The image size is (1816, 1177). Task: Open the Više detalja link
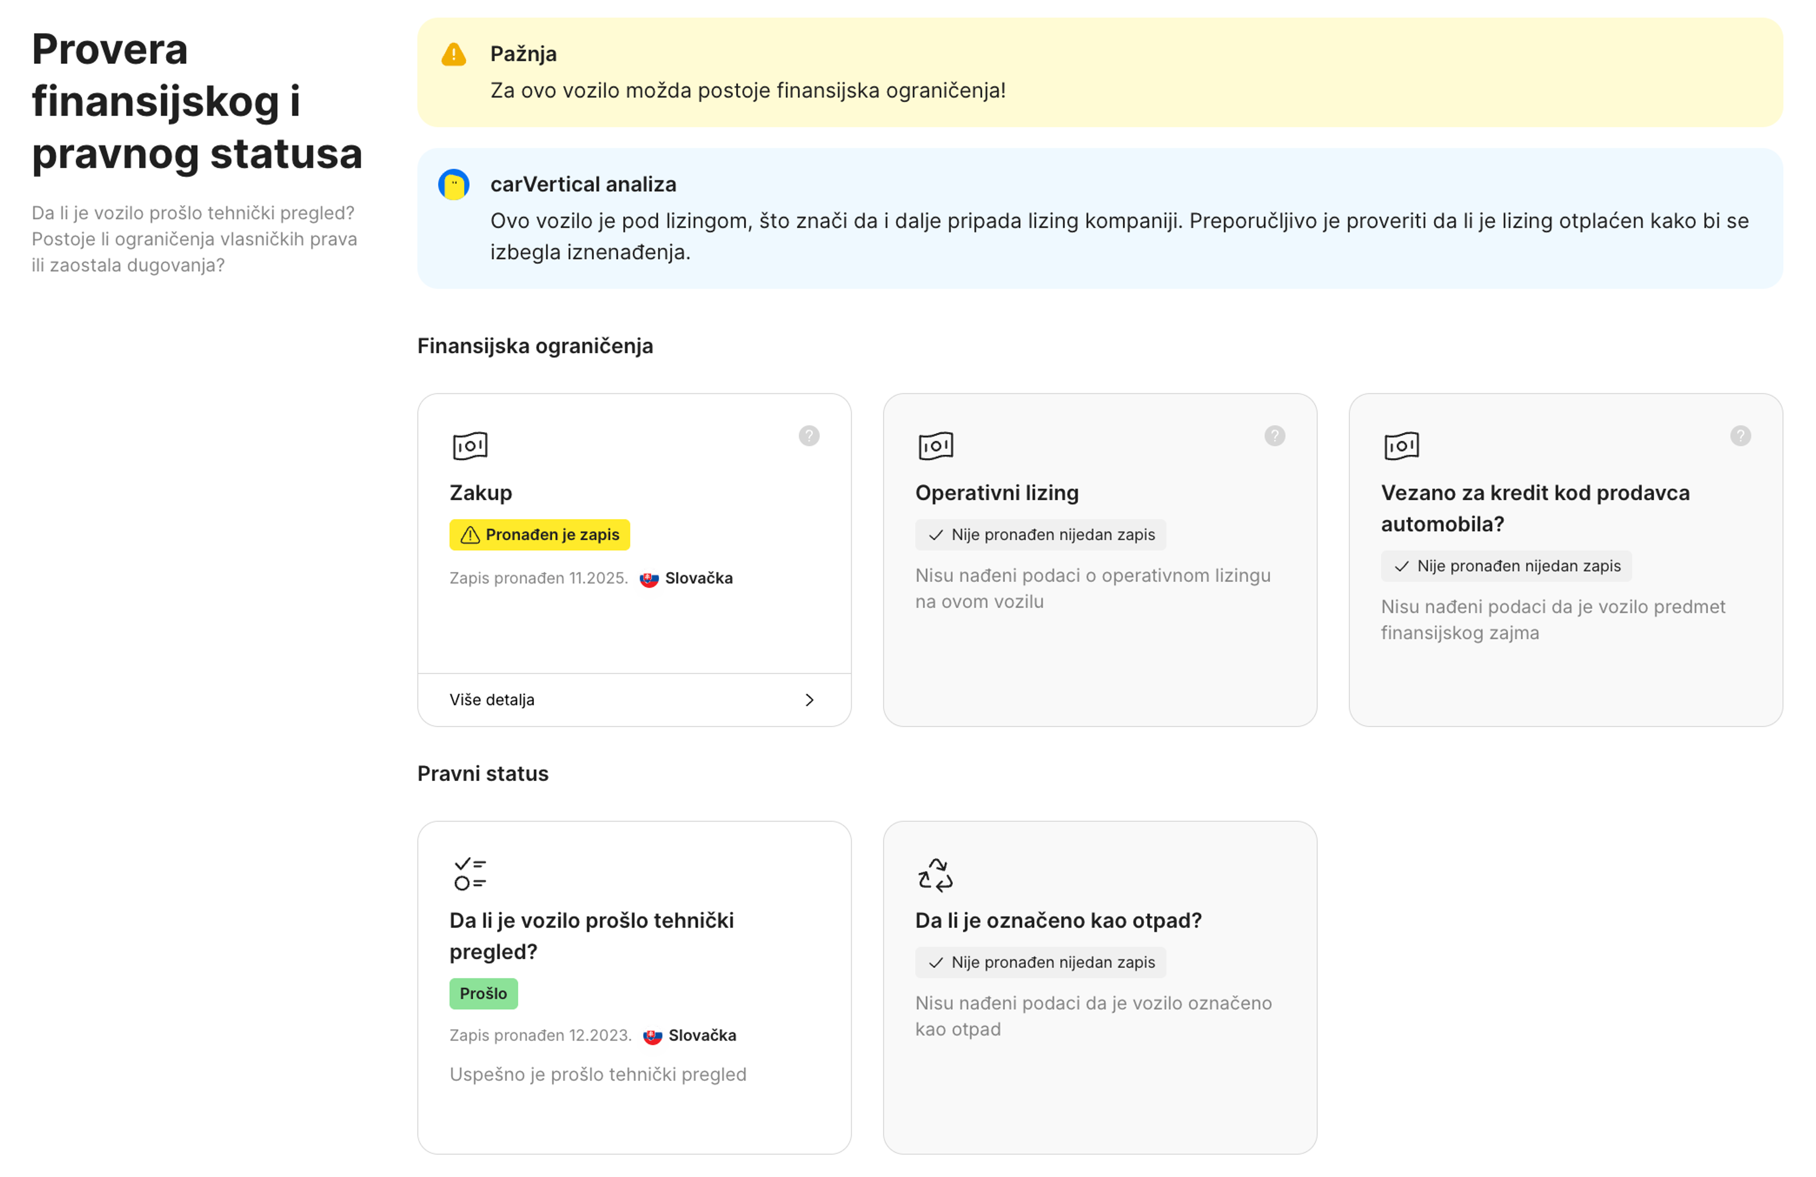click(x=492, y=700)
